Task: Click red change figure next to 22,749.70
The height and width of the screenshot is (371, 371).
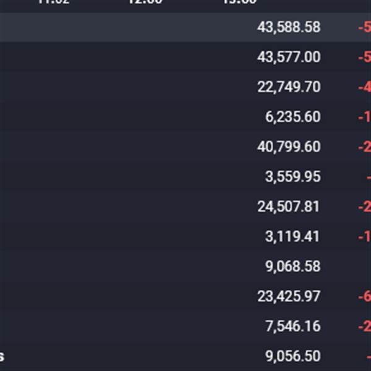Action: pos(364,87)
